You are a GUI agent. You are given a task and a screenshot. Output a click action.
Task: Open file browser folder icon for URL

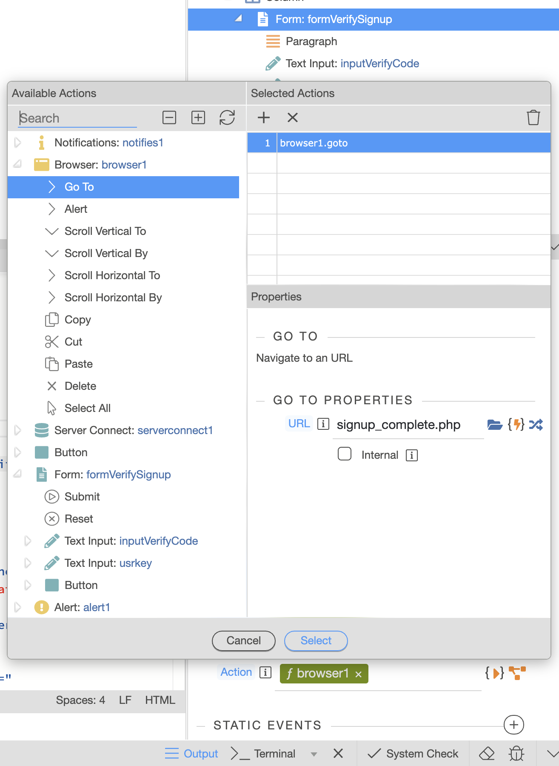click(x=494, y=425)
